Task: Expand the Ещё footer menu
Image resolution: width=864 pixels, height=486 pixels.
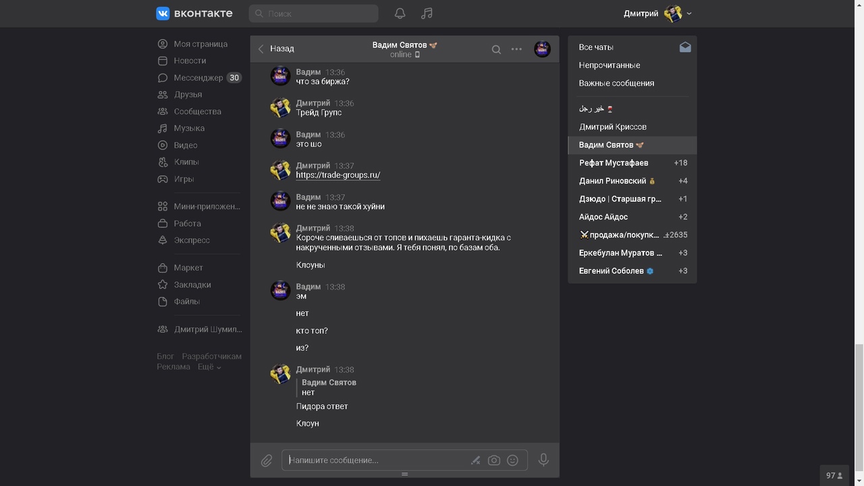Action: pyautogui.click(x=209, y=367)
